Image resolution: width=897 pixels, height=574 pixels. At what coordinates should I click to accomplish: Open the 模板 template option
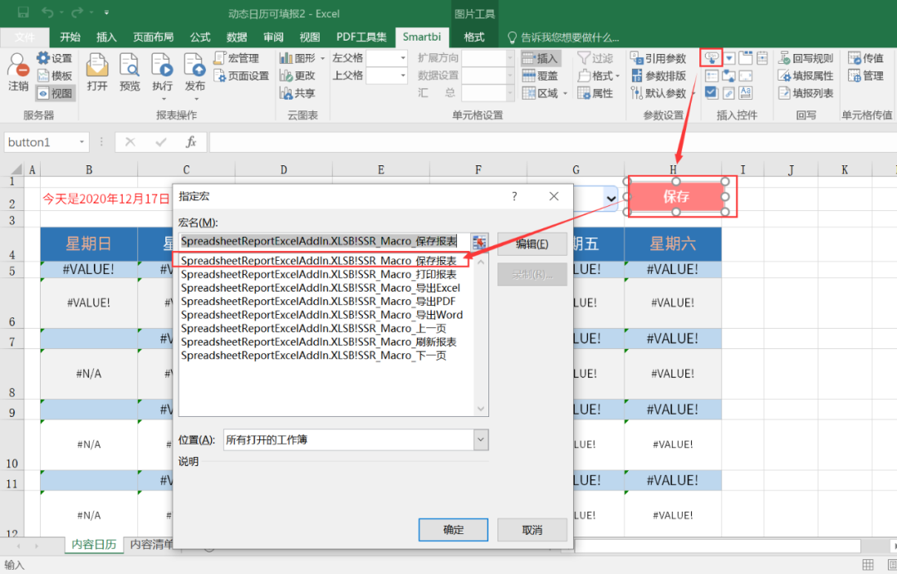pos(54,76)
